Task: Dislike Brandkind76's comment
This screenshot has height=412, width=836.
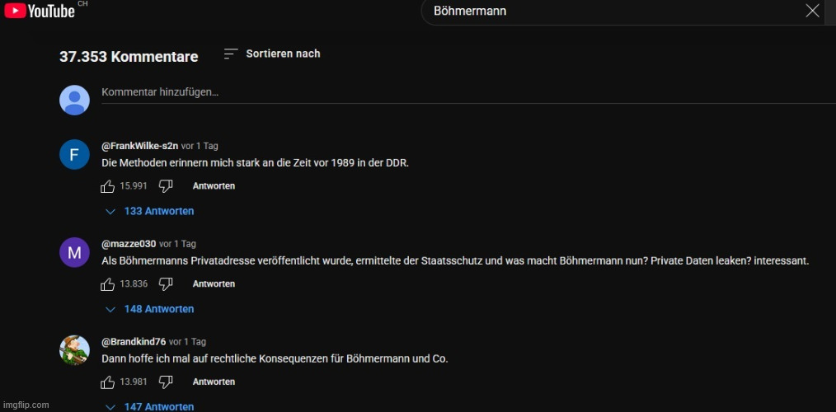Action: (x=166, y=382)
